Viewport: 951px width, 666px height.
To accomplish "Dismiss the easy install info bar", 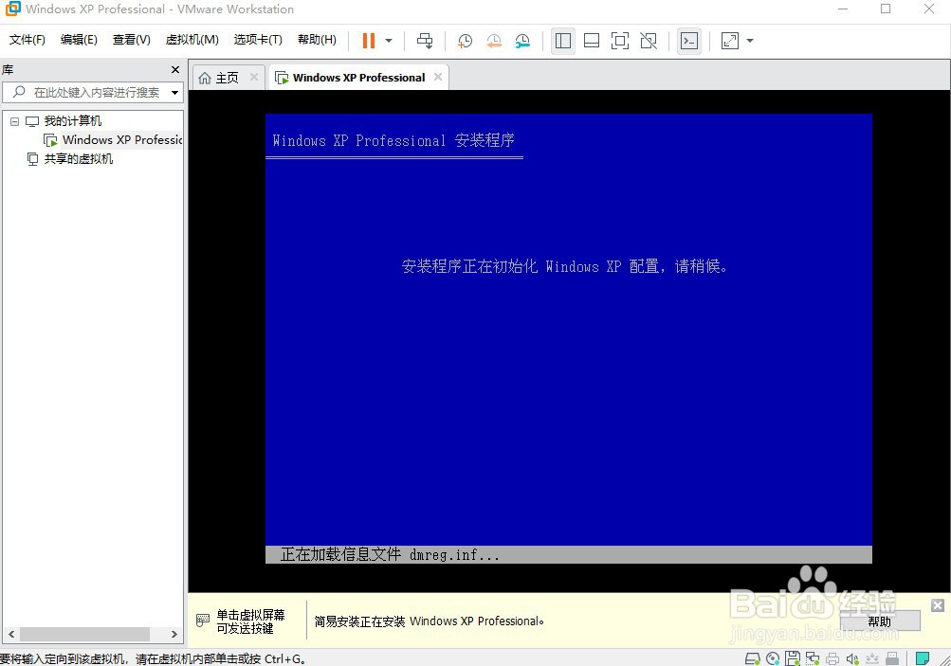I will coord(938,605).
